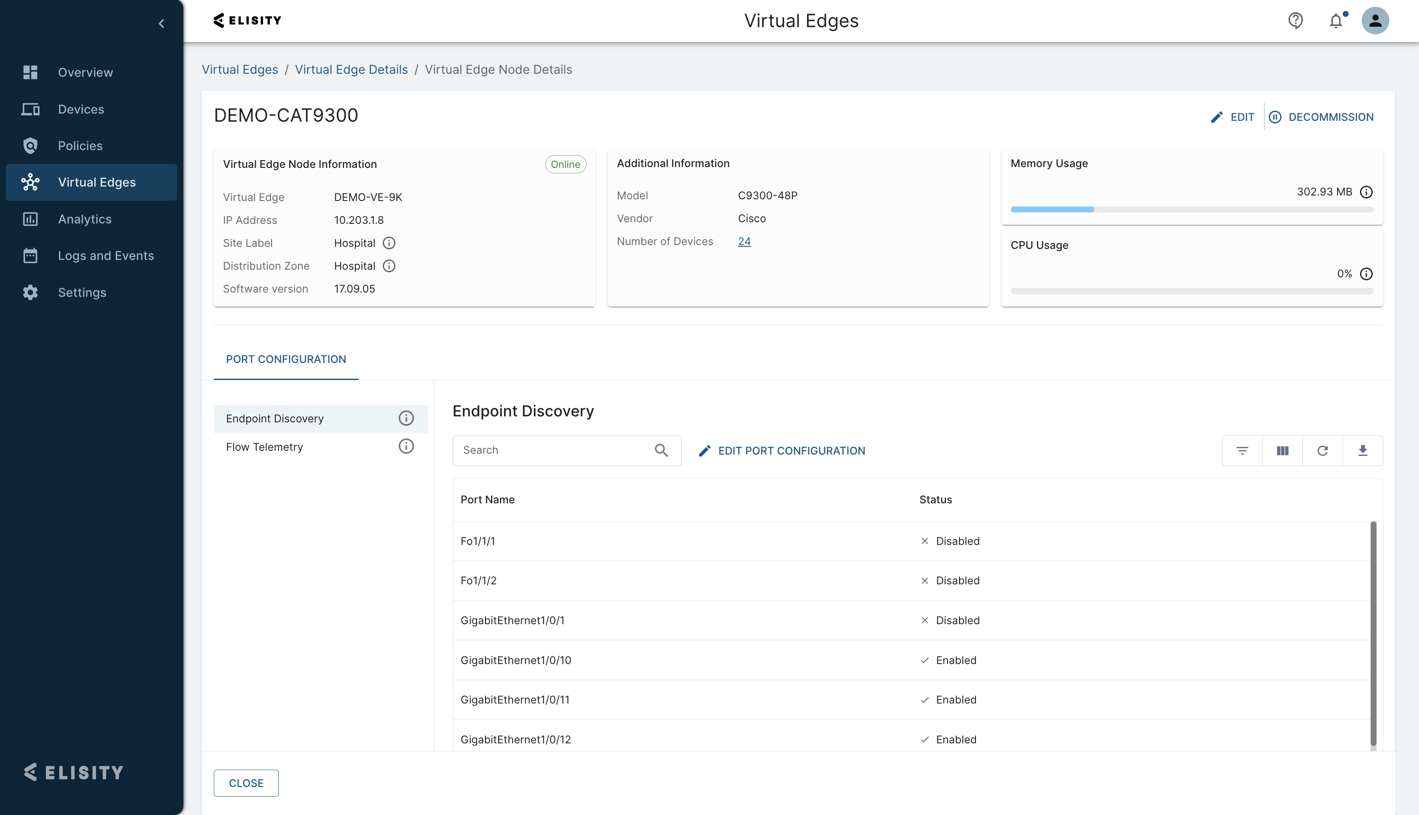This screenshot has width=1419, height=815.
Task: Download the port list
Action: click(1363, 451)
